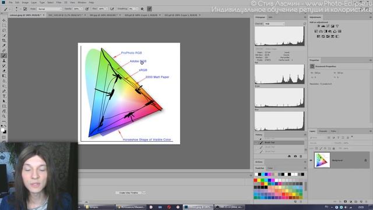Select the Zoom tool
This screenshot has width=373, height=210.
[x=4, y=117]
